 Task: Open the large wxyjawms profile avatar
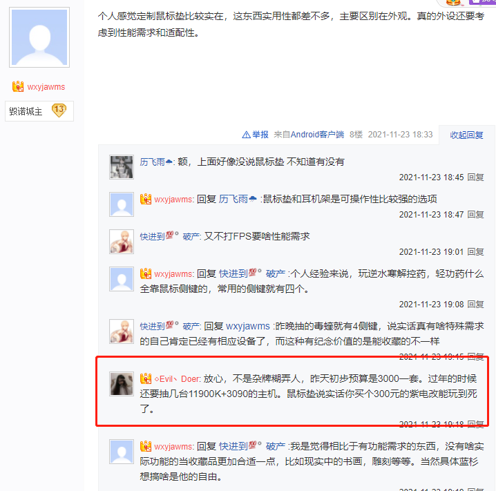39,37
